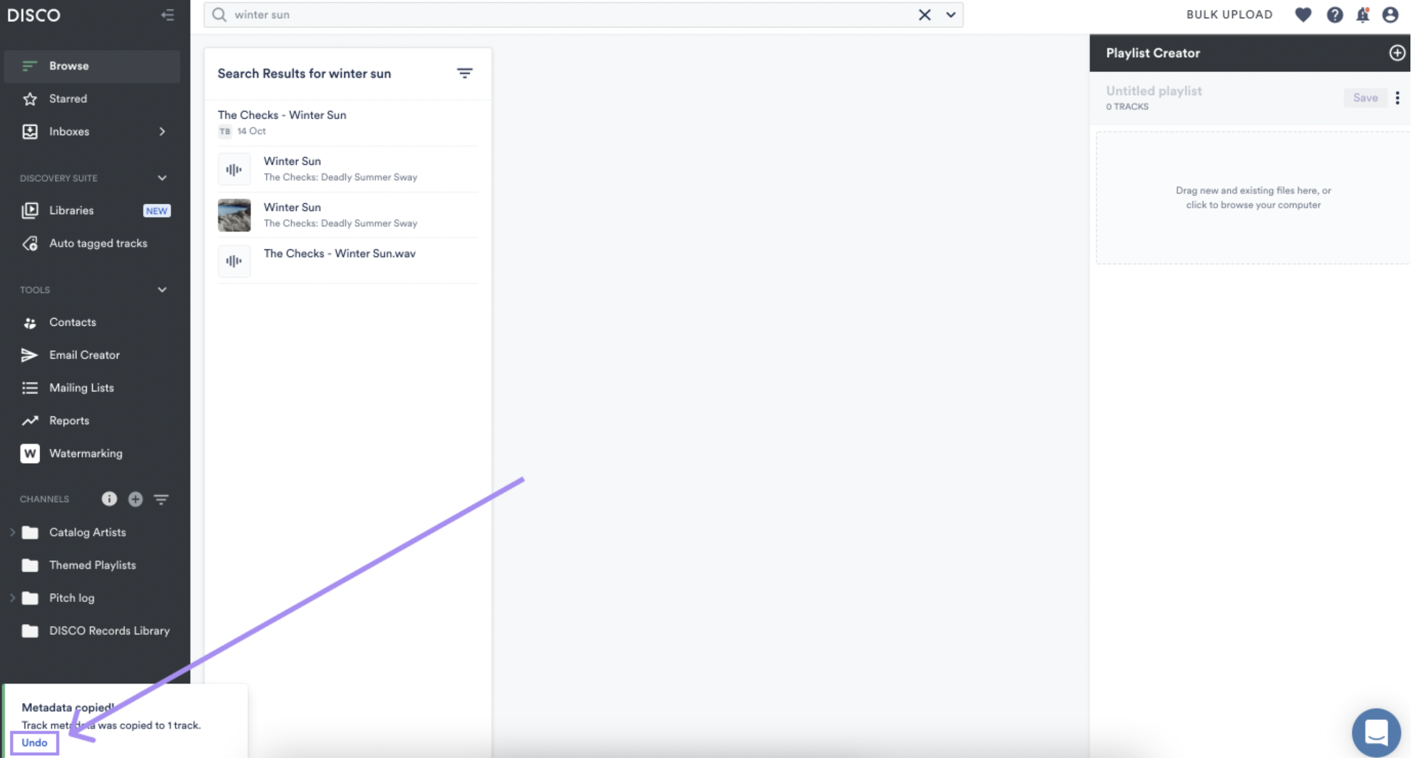1428x758 pixels.
Task: Open the filter icon in Search Results
Action: click(464, 73)
